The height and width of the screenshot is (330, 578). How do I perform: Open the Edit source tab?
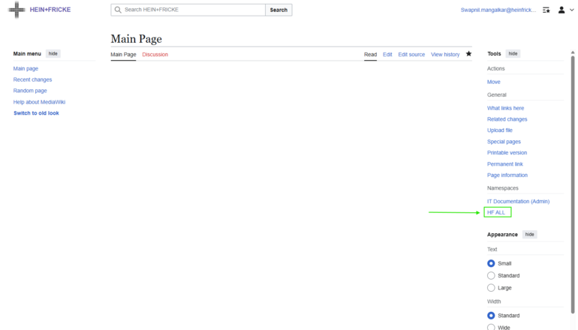click(411, 54)
